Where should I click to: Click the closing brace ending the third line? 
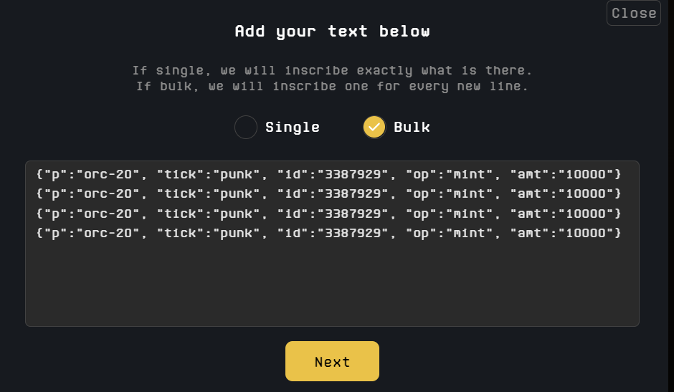point(617,214)
